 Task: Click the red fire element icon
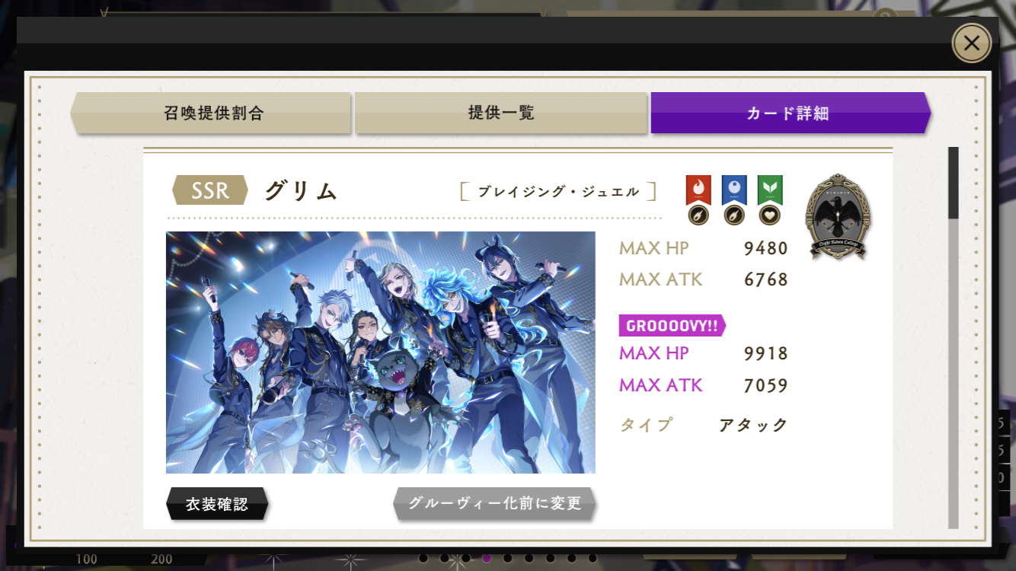point(698,189)
